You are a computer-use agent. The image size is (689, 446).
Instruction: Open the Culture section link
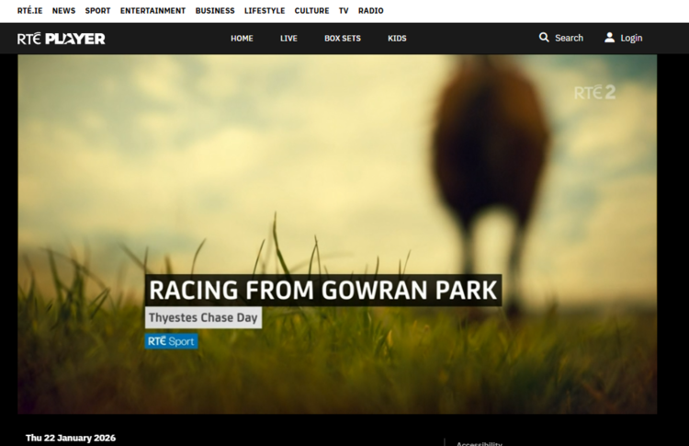[311, 10]
